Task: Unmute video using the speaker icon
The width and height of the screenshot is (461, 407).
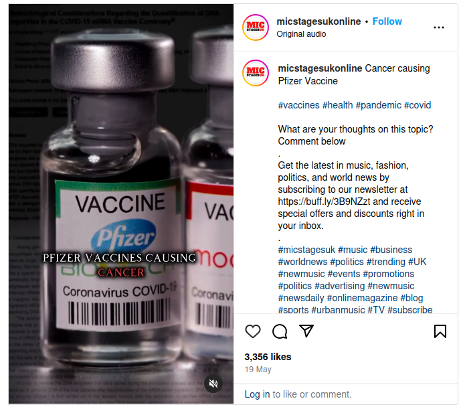Action: [x=213, y=384]
